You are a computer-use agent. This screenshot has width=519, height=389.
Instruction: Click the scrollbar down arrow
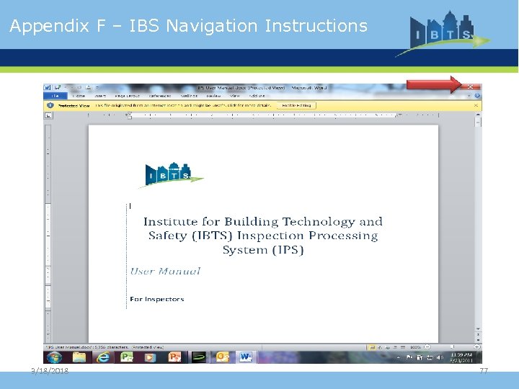pyautogui.click(x=478, y=328)
